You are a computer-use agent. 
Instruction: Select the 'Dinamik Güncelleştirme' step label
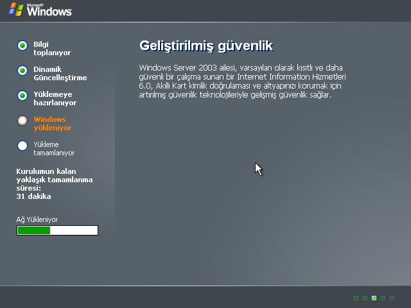click(x=60, y=73)
